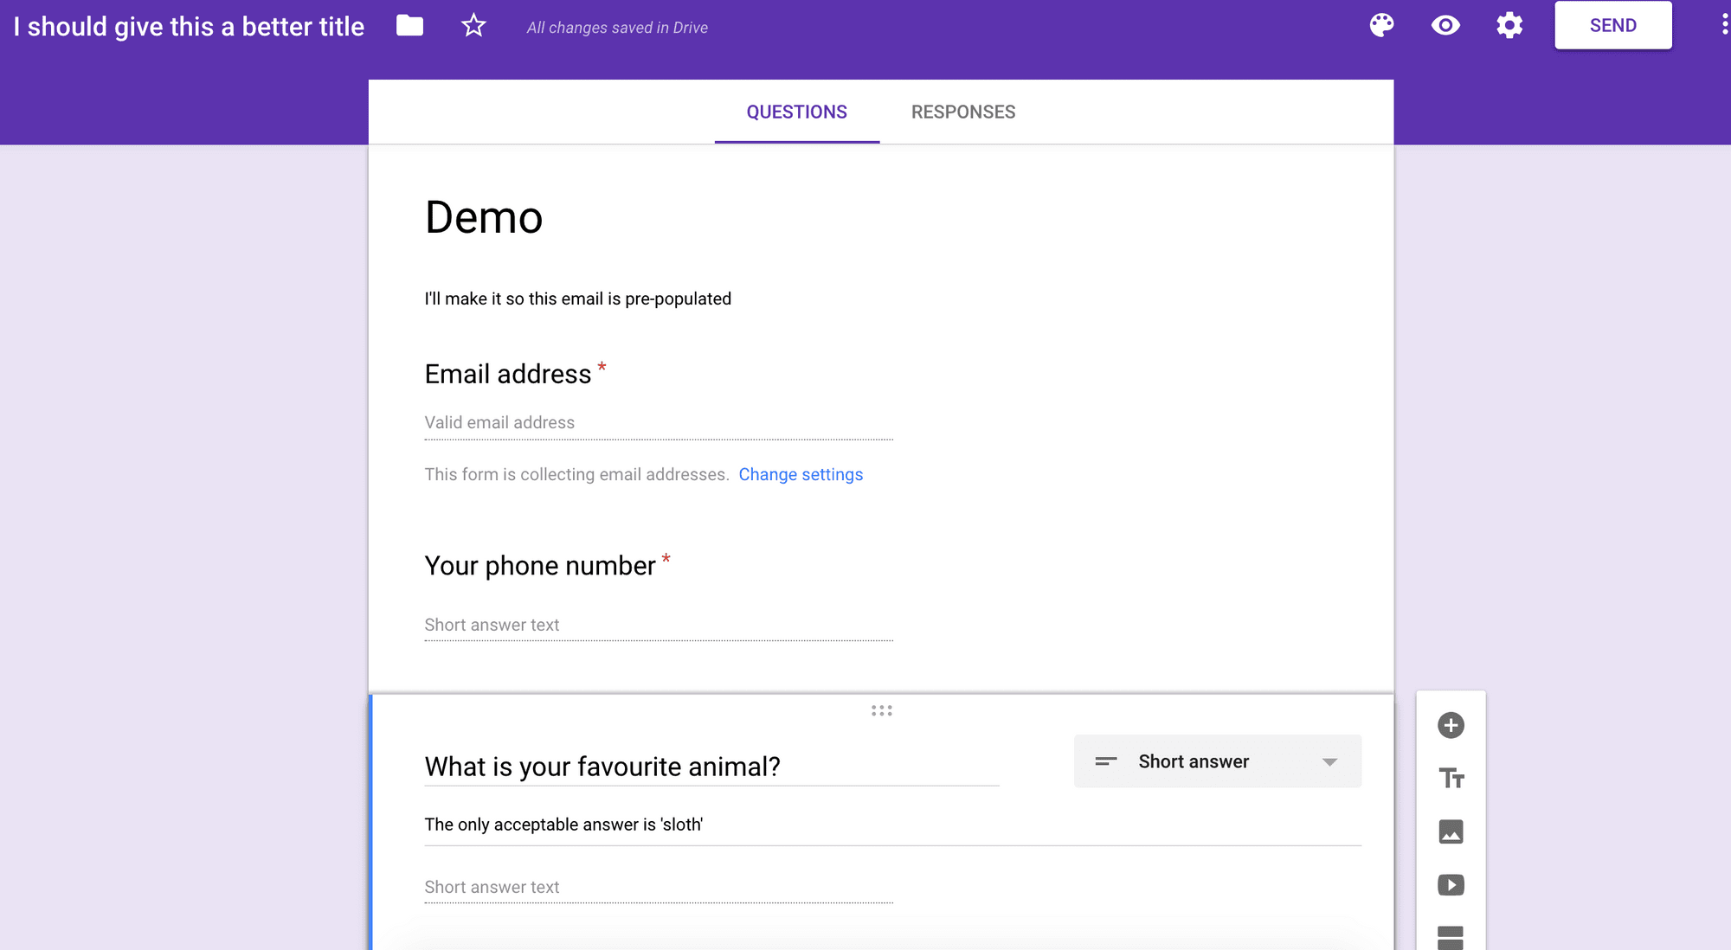The width and height of the screenshot is (1731, 950).
Task: Edit the favourite animal question title
Action: click(711, 767)
